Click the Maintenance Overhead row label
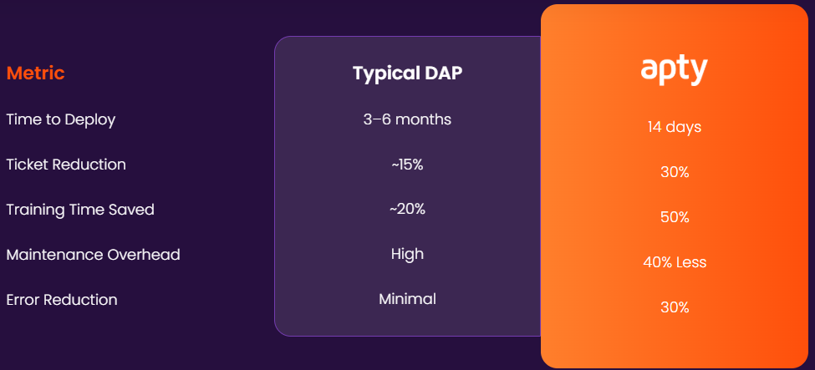 93,255
